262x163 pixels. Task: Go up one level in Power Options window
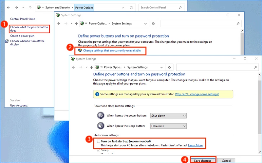click(30, 7)
